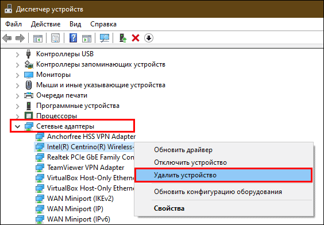324x225 pixels.
Task: Select Контроллеры USB tree item
Action: (65, 54)
